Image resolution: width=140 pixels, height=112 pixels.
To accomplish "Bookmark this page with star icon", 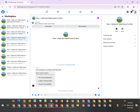I will tap(122, 7).
